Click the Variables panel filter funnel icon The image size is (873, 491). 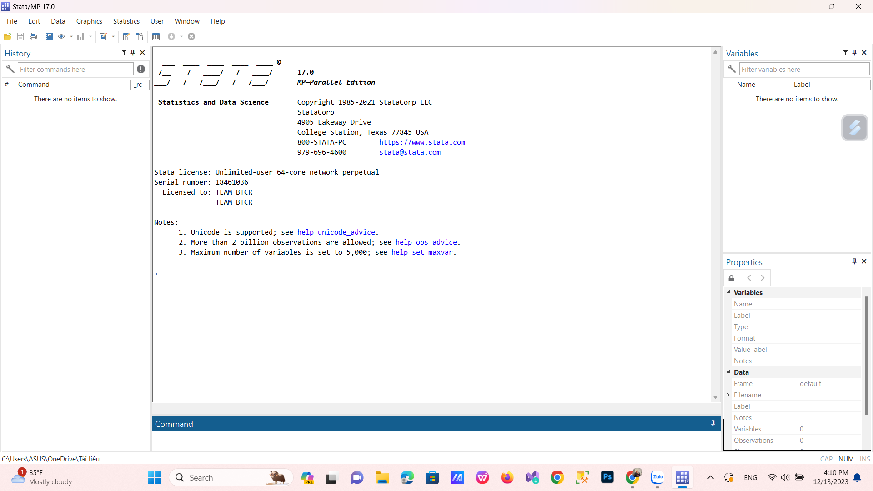click(x=845, y=53)
